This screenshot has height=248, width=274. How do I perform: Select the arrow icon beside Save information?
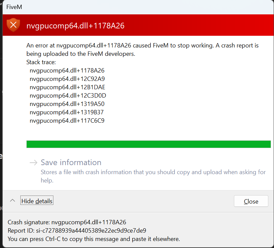33,162
